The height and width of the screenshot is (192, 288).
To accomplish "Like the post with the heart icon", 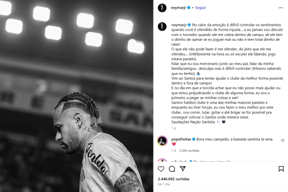I will click(x=161, y=168).
